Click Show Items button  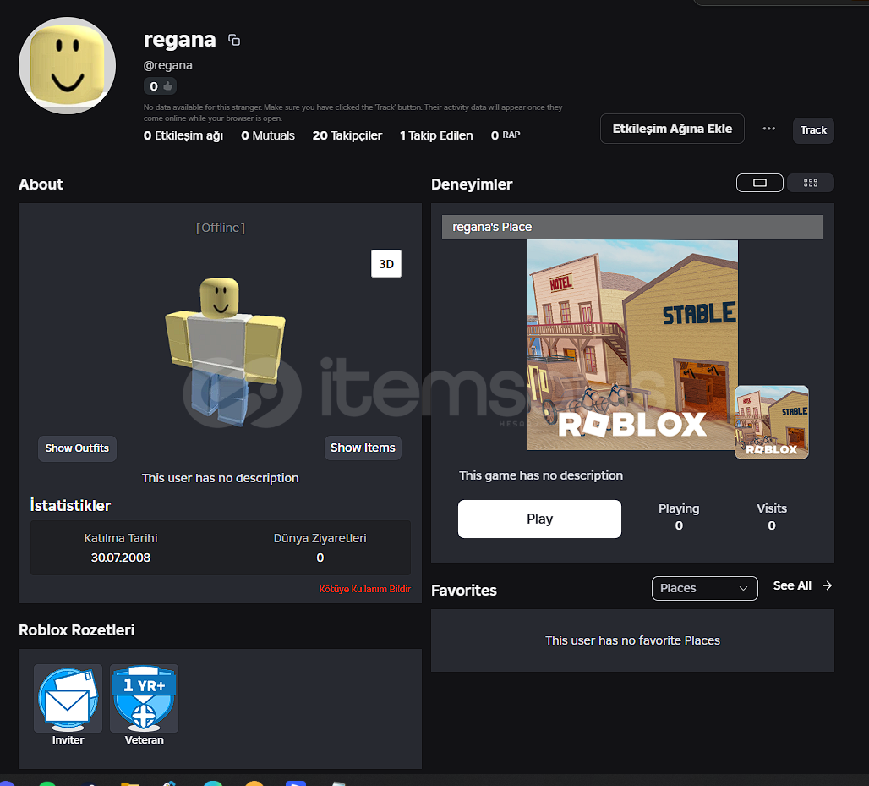pyautogui.click(x=363, y=448)
